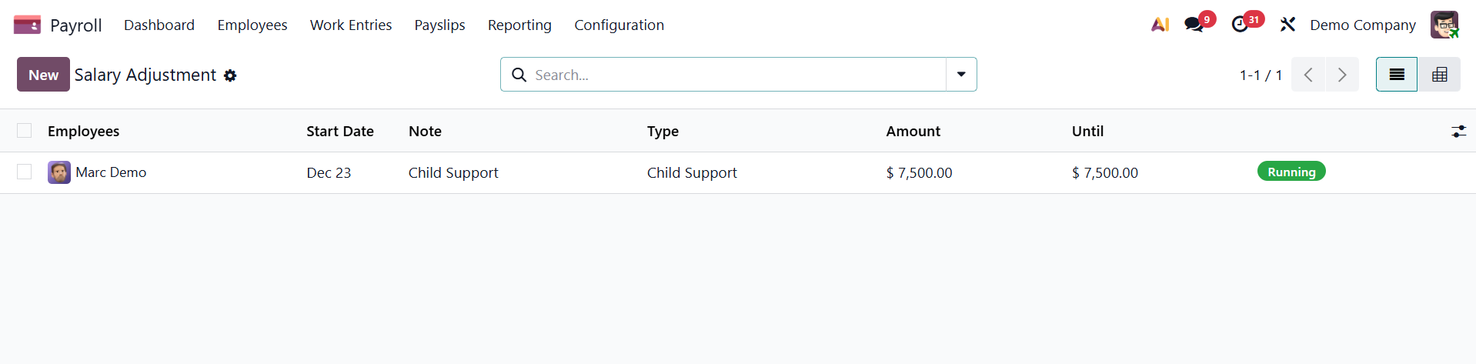Viewport: 1476px width, 364px height.
Task: Click the New button
Action: click(43, 75)
